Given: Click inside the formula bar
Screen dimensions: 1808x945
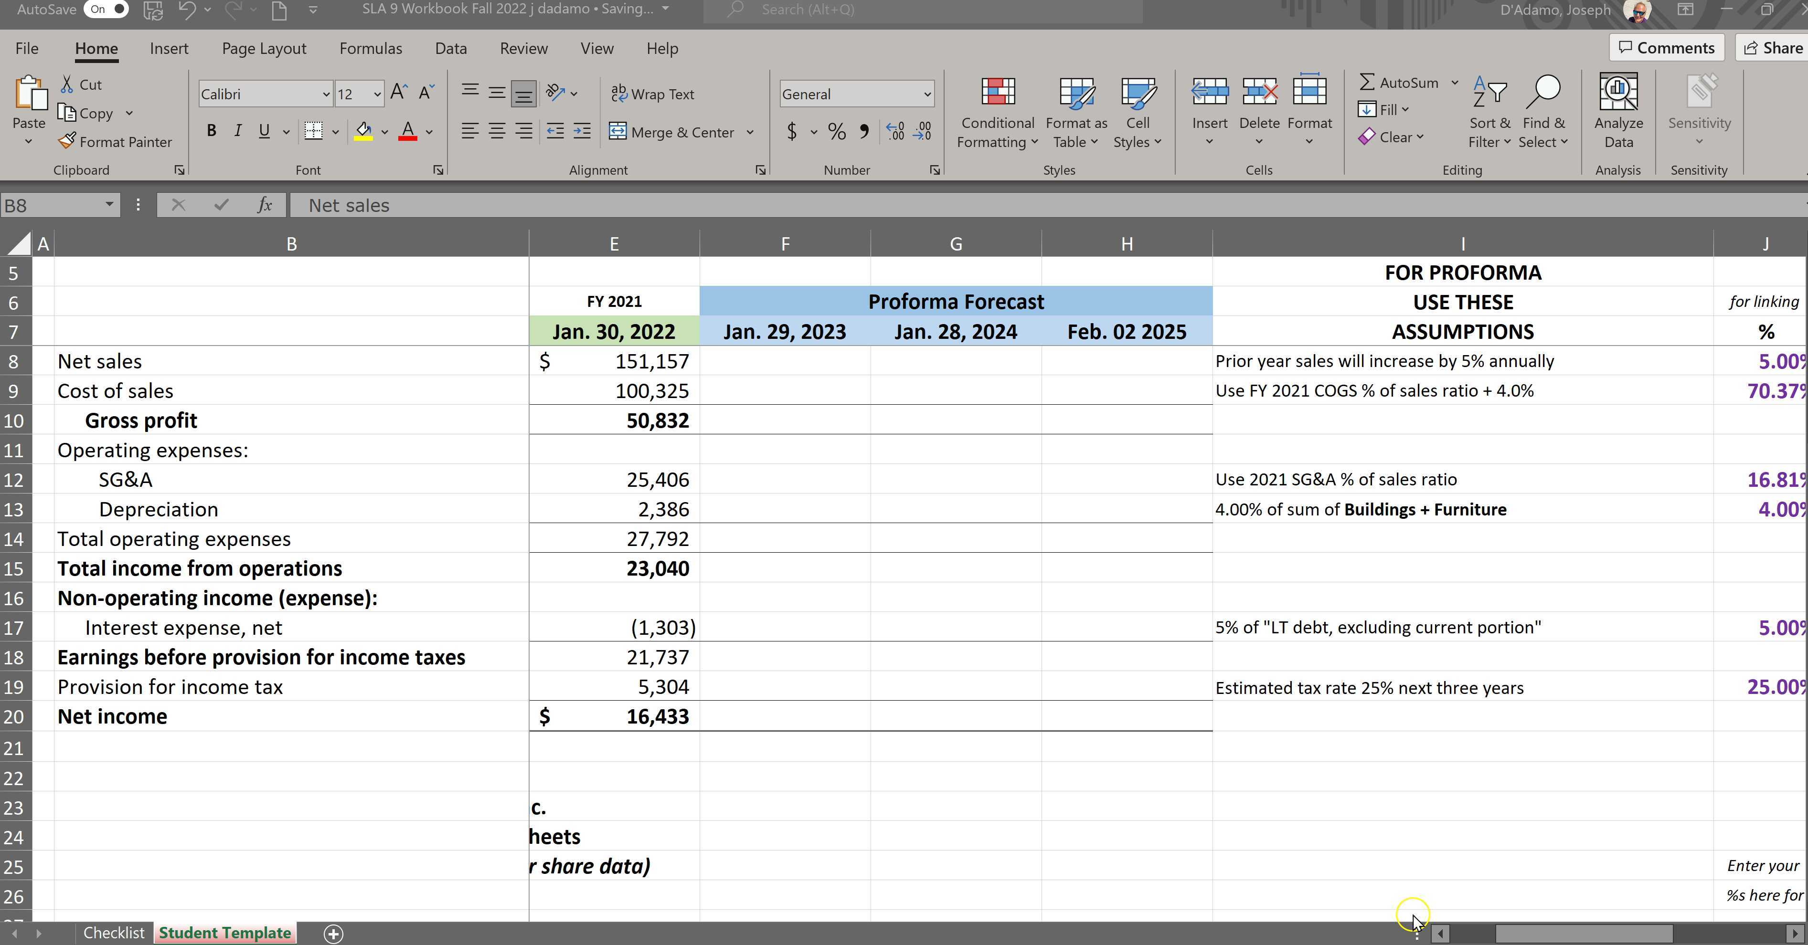Looking at the screenshot, I should 632,205.
